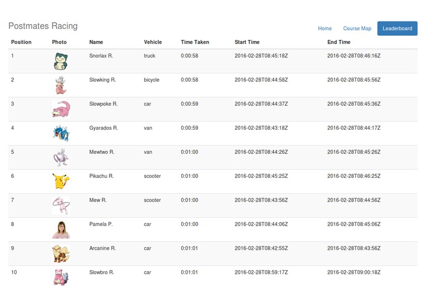
Task: Click the Time Taken column header
Action: tap(195, 42)
